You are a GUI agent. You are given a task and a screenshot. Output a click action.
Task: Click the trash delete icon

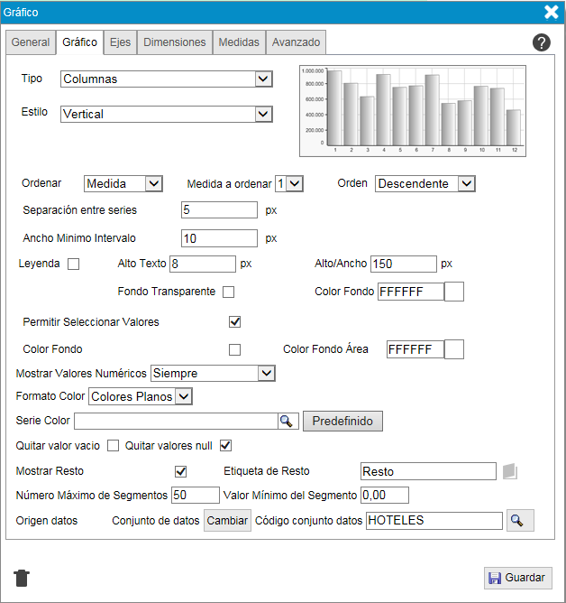pyautogui.click(x=23, y=578)
